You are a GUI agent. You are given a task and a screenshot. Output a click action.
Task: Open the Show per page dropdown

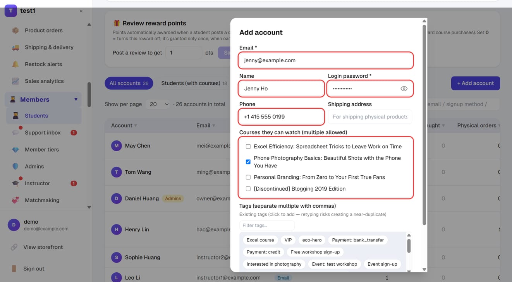[158, 104]
